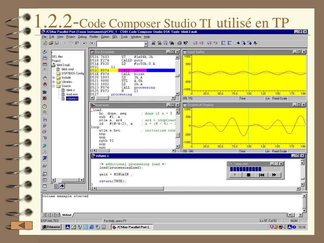Select the blink3.mak project node
324x243 pixels.
click(x=63, y=65)
